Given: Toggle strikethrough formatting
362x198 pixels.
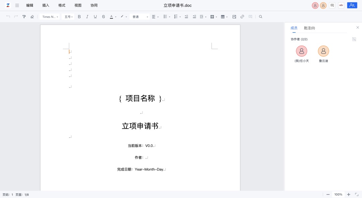Looking at the screenshot, I should tap(104, 17).
